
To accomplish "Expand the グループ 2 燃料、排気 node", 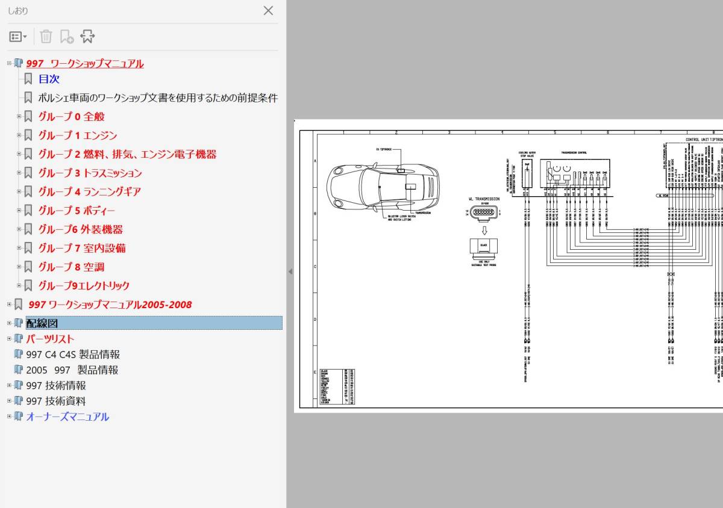I will (x=19, y=154).
